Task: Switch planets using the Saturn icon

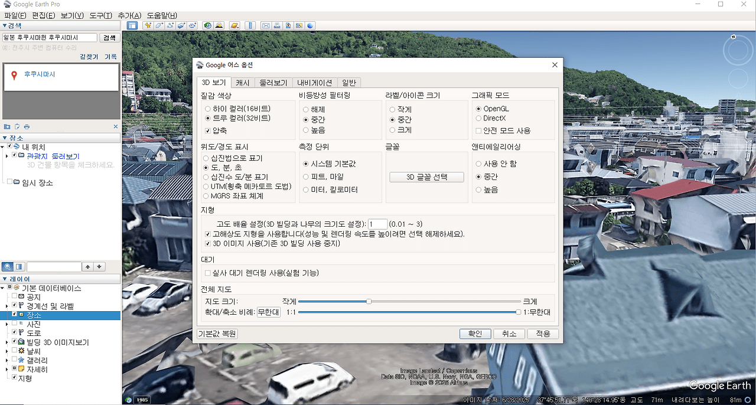Action: (x=234, y=25)
